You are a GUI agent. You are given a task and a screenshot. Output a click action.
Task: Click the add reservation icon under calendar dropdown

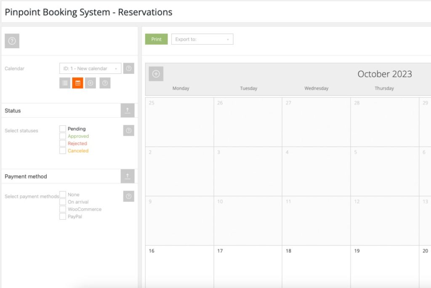point(90,83)
